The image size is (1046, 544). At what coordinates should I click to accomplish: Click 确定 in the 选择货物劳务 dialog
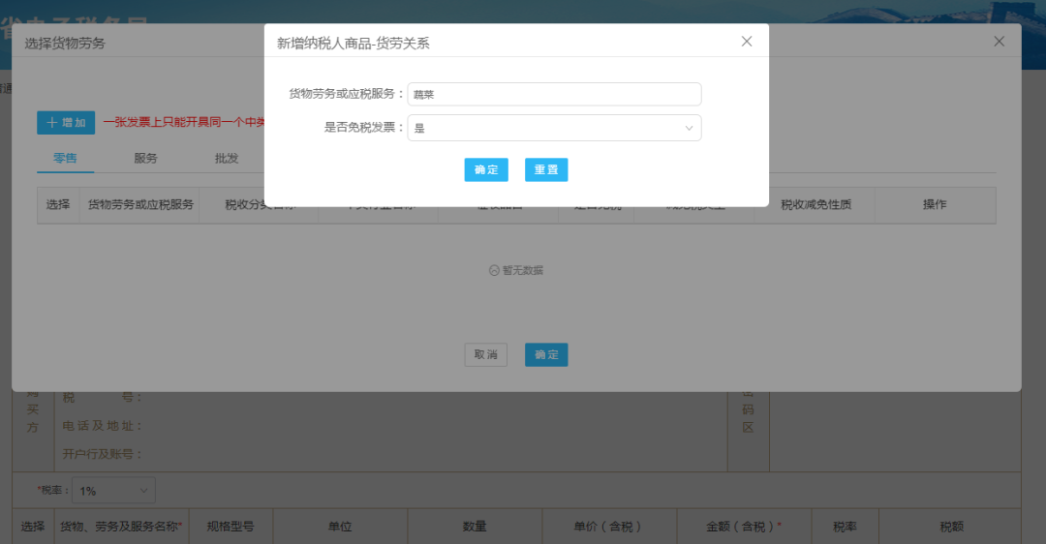click(546, 354)
